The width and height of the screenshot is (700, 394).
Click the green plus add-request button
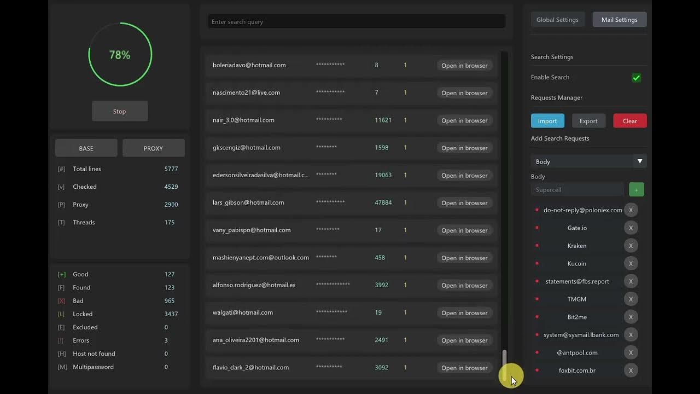tap(636, 190)
